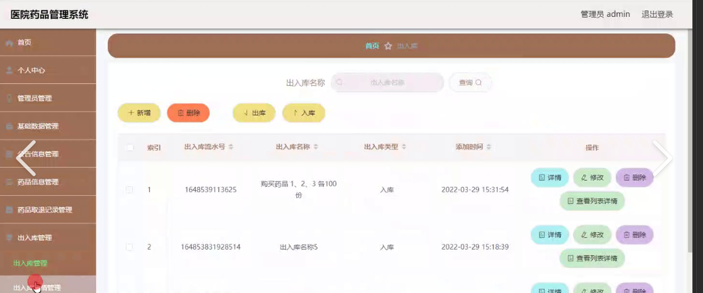The height and width of the screenshot is (293, 703).
Task: Click the orange 删除 batch button
Action: coord(188,113)
